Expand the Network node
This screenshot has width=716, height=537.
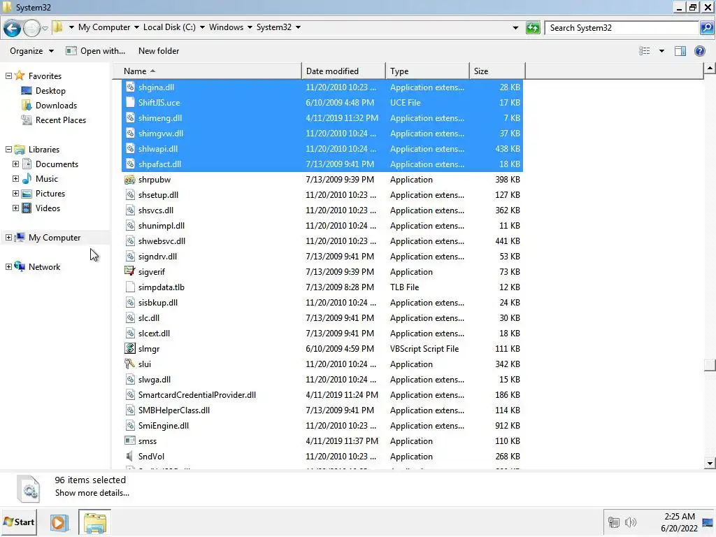tap(8, 266)
